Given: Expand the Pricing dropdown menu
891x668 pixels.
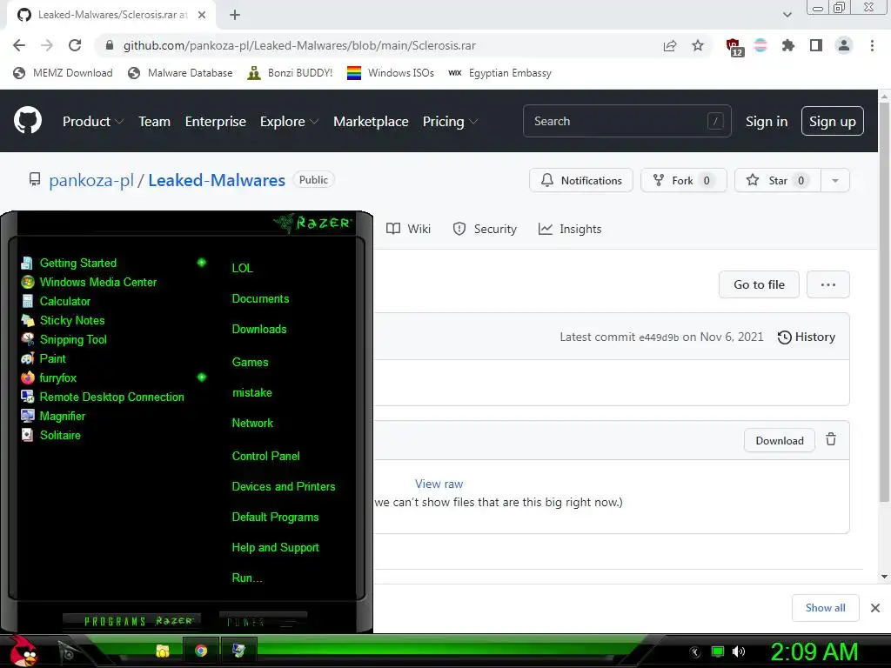Looking at the screenshot, I should point(450,122).
